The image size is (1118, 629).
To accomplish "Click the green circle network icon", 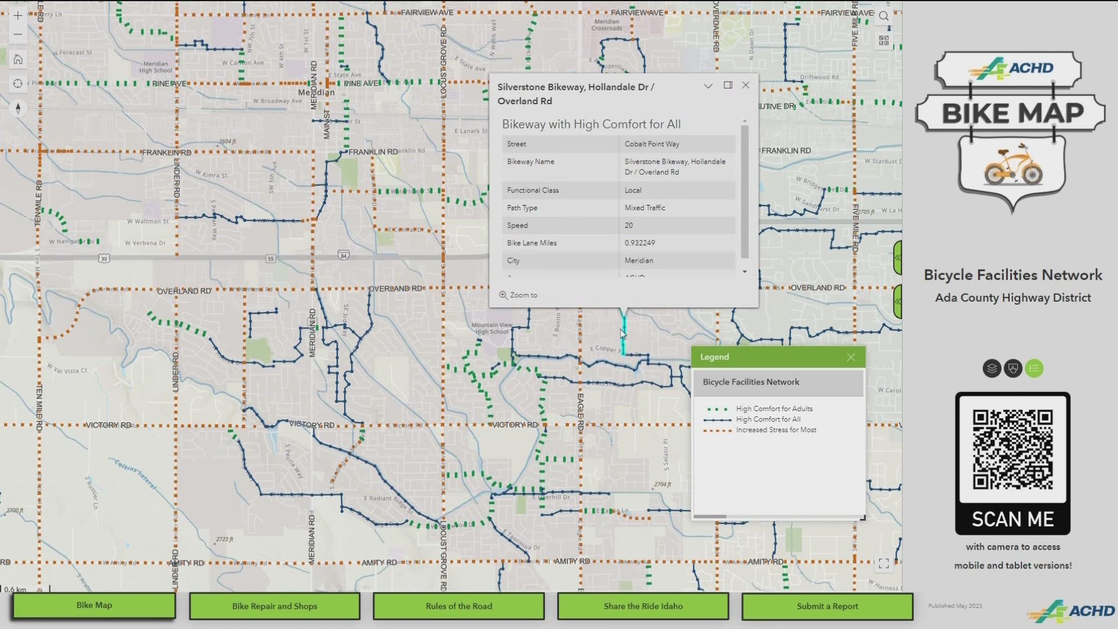I will 1034,368.
